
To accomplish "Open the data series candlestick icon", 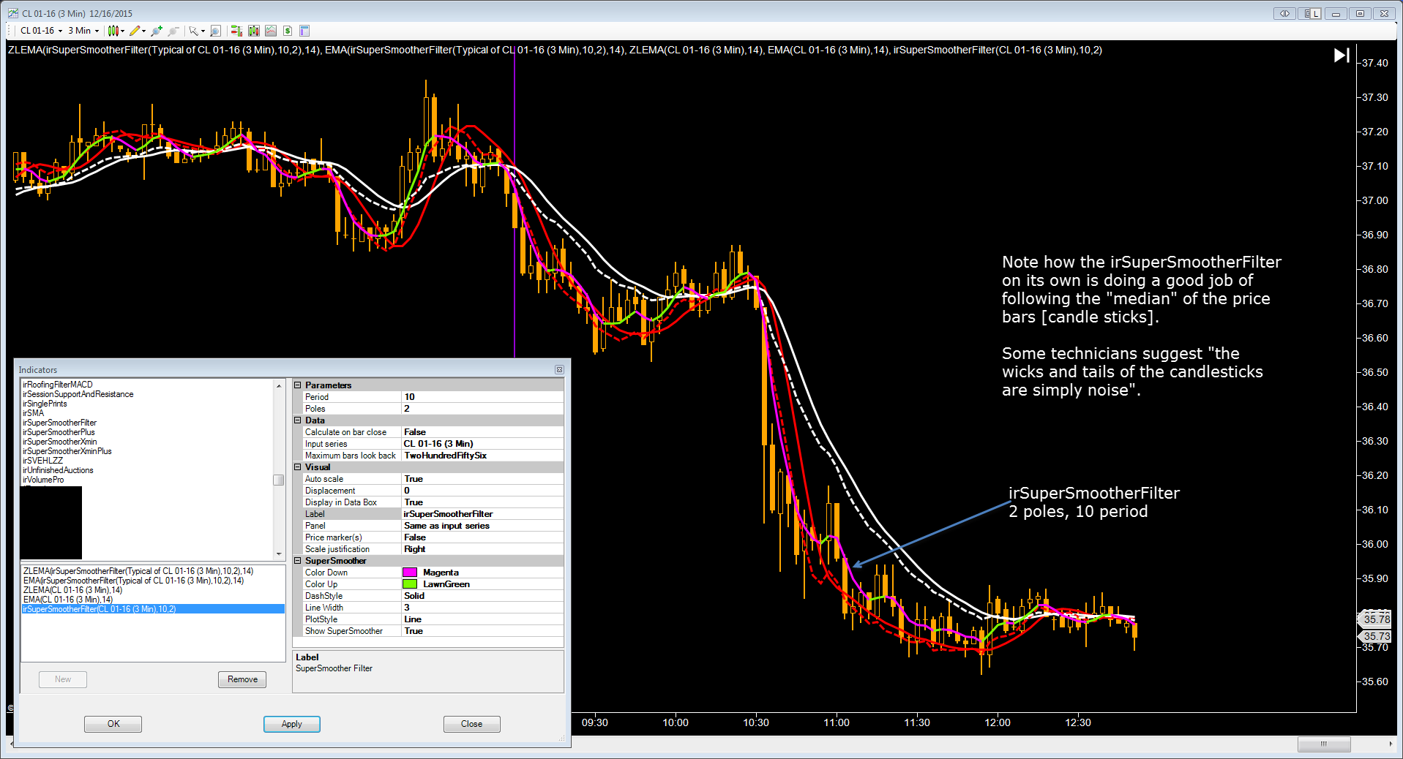I will point(254,31).
